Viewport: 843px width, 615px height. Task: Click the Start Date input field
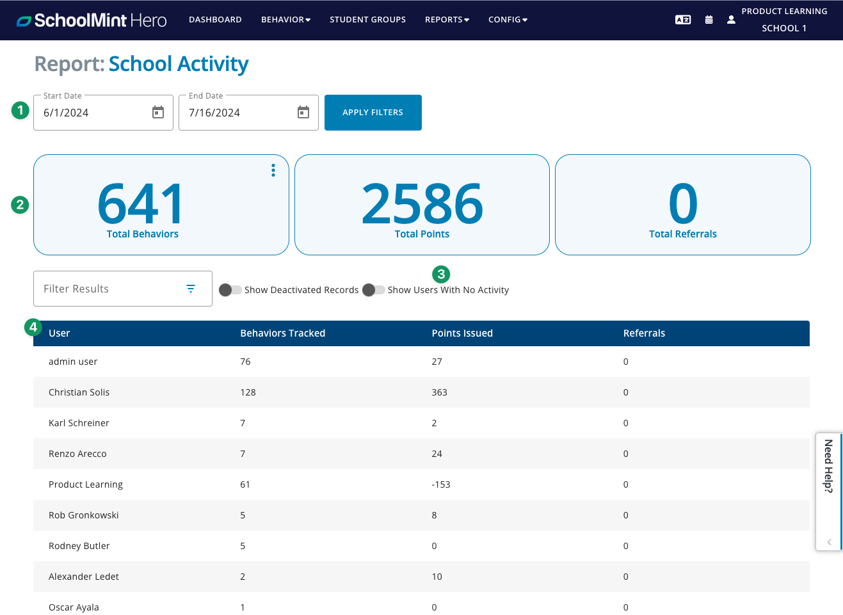click(103, 113)
